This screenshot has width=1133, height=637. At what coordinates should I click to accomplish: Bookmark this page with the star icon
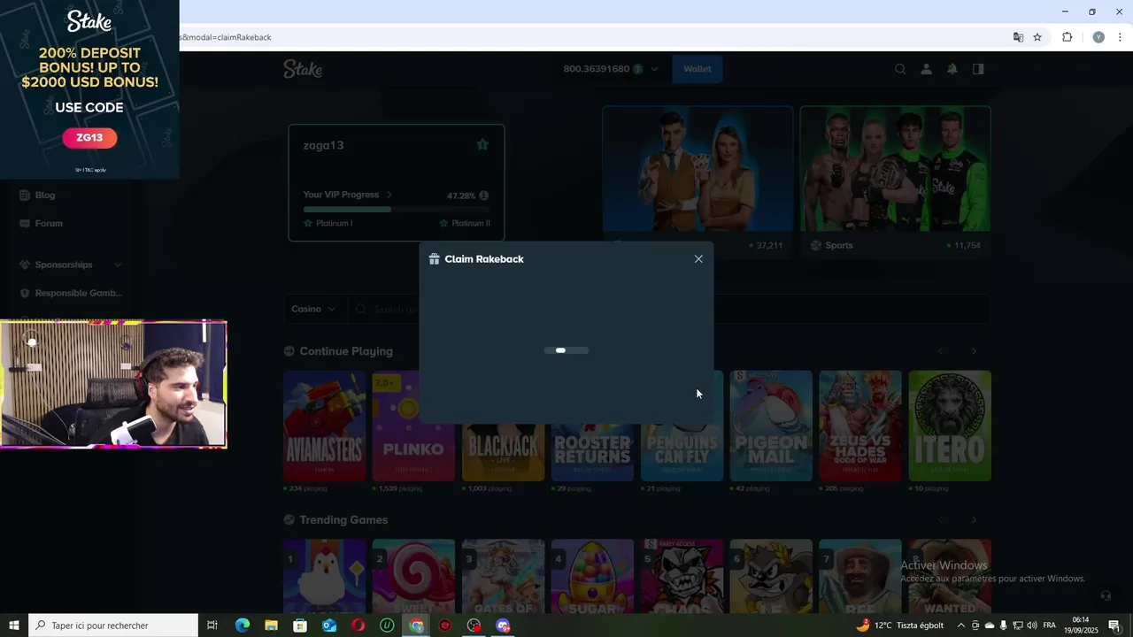coord(1037,37)
